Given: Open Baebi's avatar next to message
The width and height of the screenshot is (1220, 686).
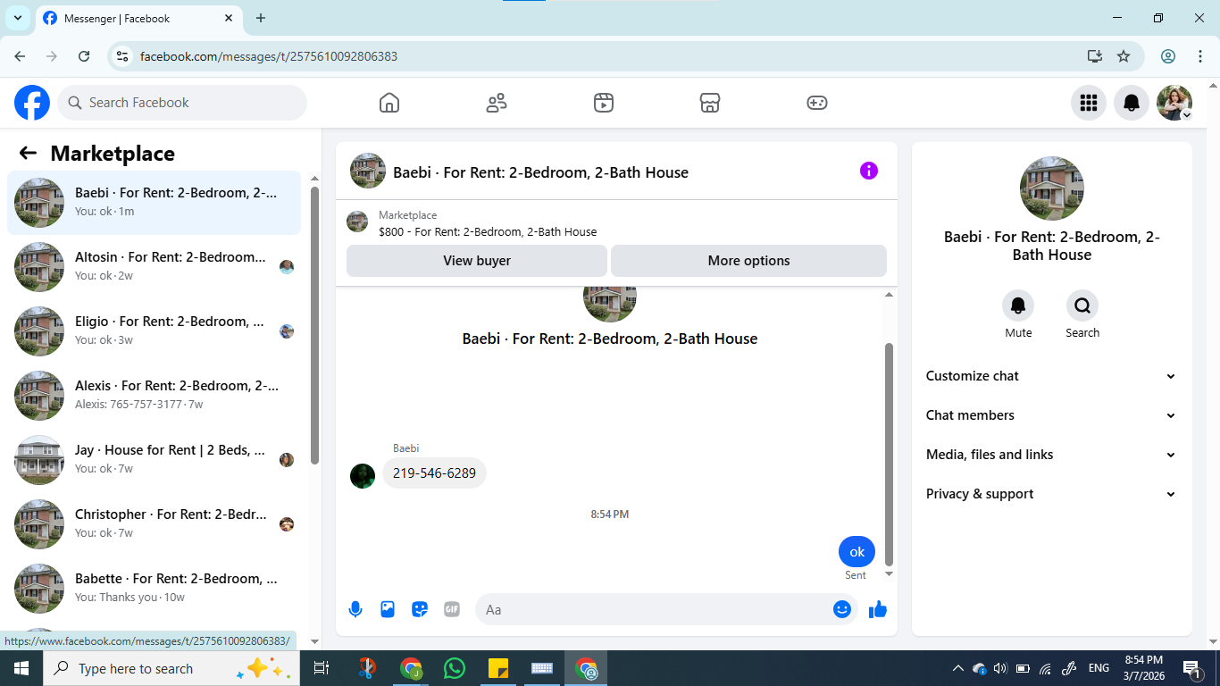Looking at the screenshot, I should coord(363,476).
